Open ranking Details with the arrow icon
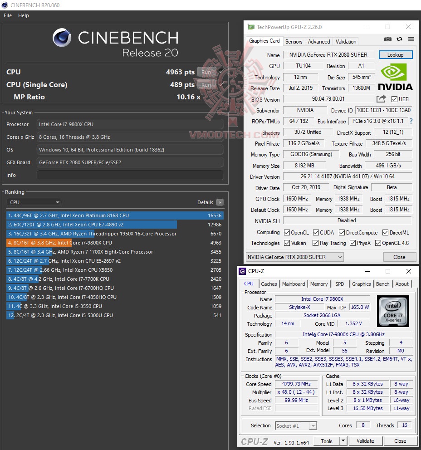Screen dimensions: 421x450 tap(220, 202)
